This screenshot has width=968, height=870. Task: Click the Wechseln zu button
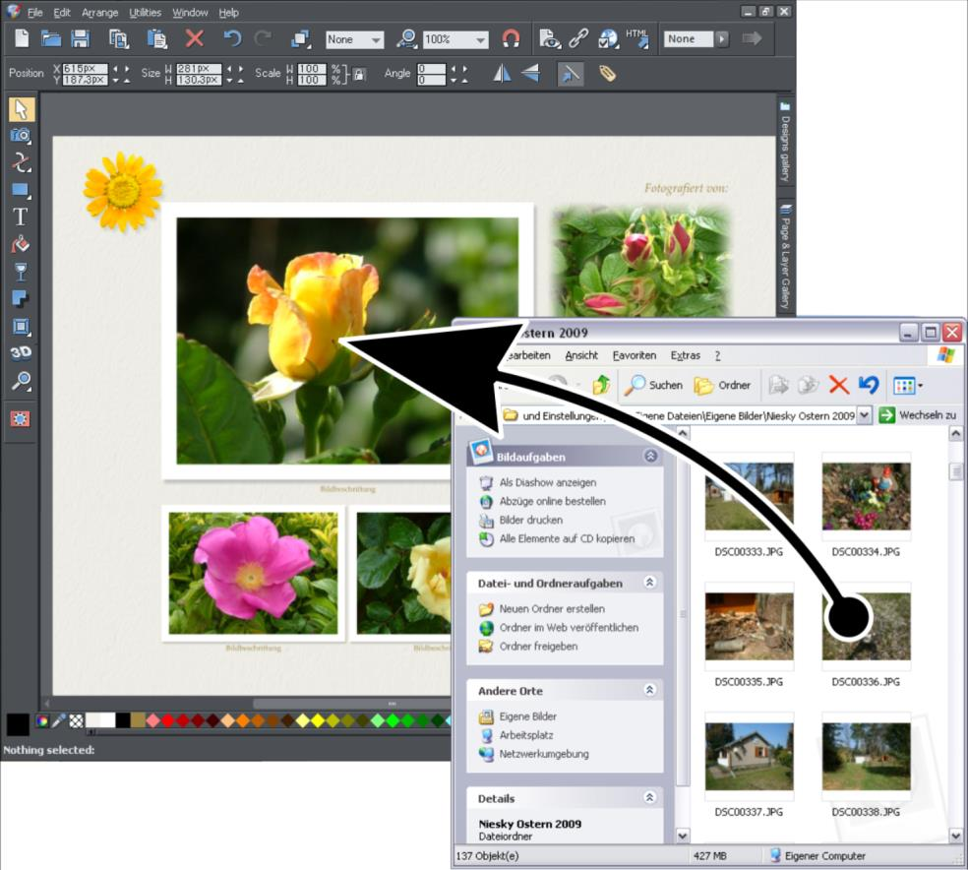(918, 415)
